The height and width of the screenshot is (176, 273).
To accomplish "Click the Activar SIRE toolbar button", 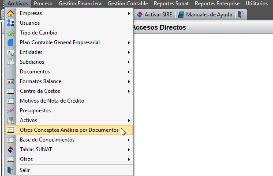I will tap(154, 15).
